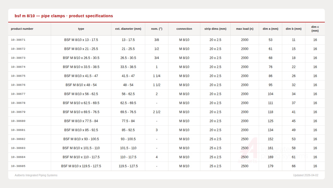Click the "ext. diameter (mm)" column header
Image resolution: width=333 pixels, height=188 pixels.
click(128, 29)
